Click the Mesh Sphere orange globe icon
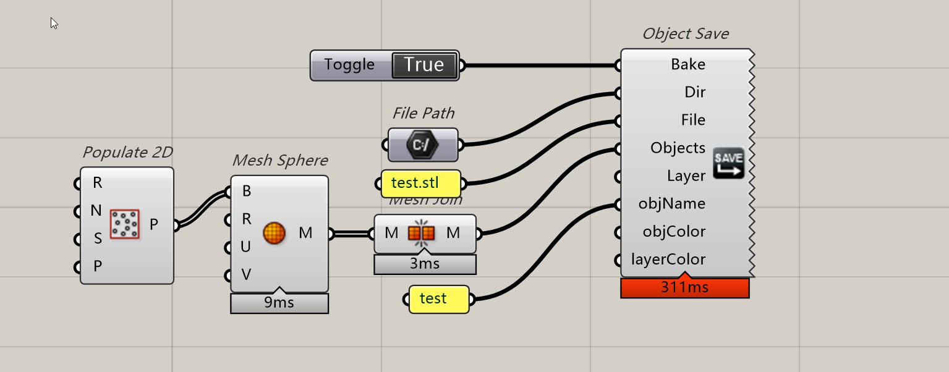The width and height of the screenshot is (949, 372). click(x=274, y=233)
